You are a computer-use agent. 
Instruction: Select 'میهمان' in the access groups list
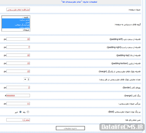(x=16, y=30)
